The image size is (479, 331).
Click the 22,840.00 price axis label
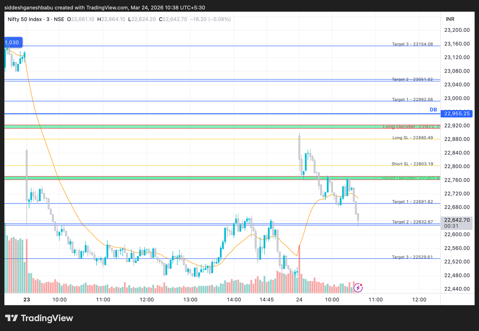click(x=456, y=153)
